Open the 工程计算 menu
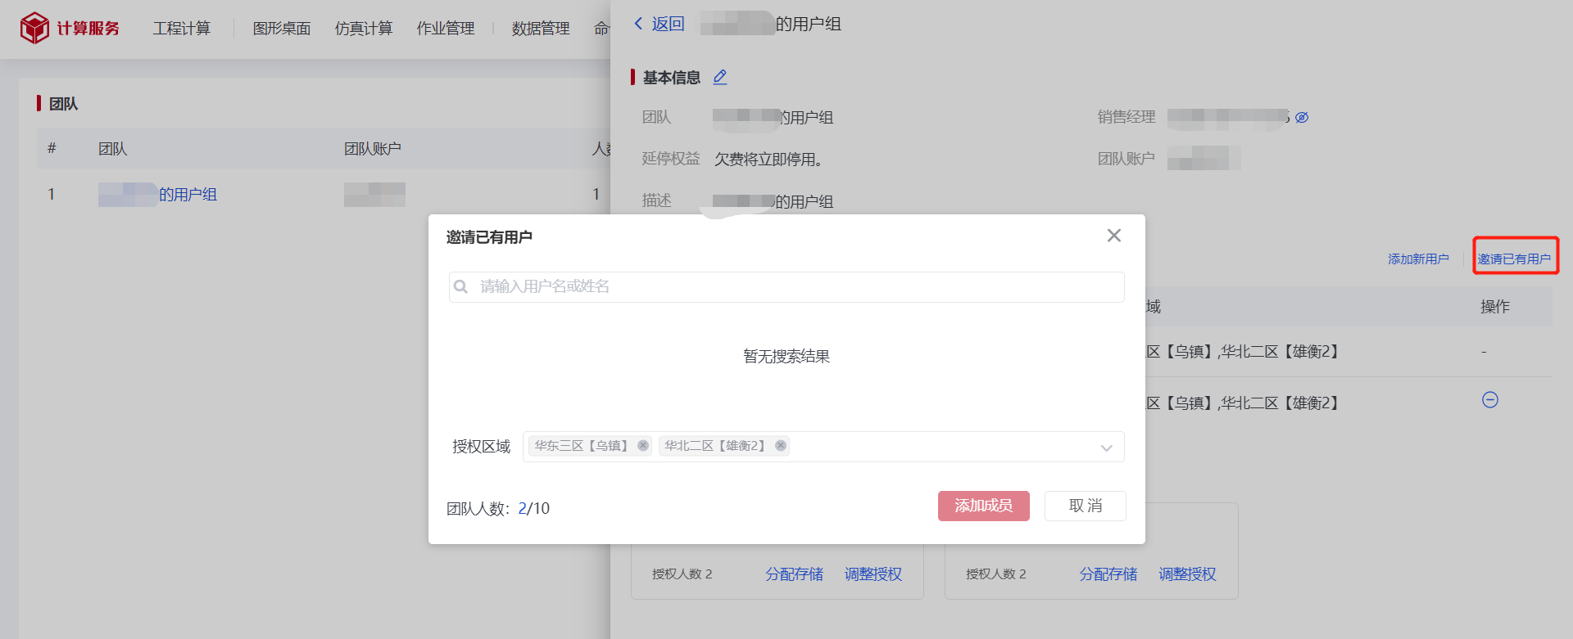 (181, 29)
